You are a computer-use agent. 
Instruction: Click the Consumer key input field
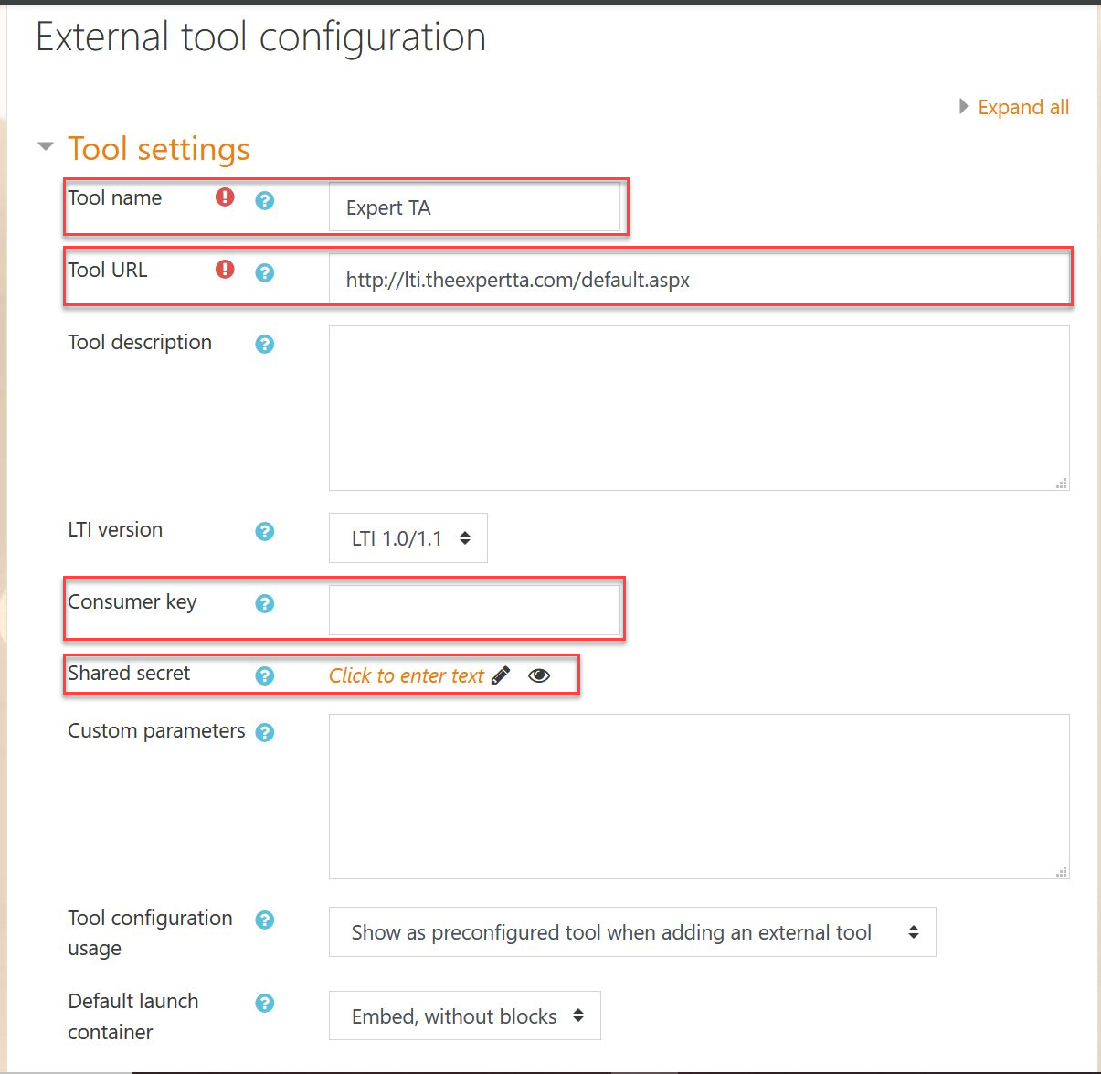474,611
